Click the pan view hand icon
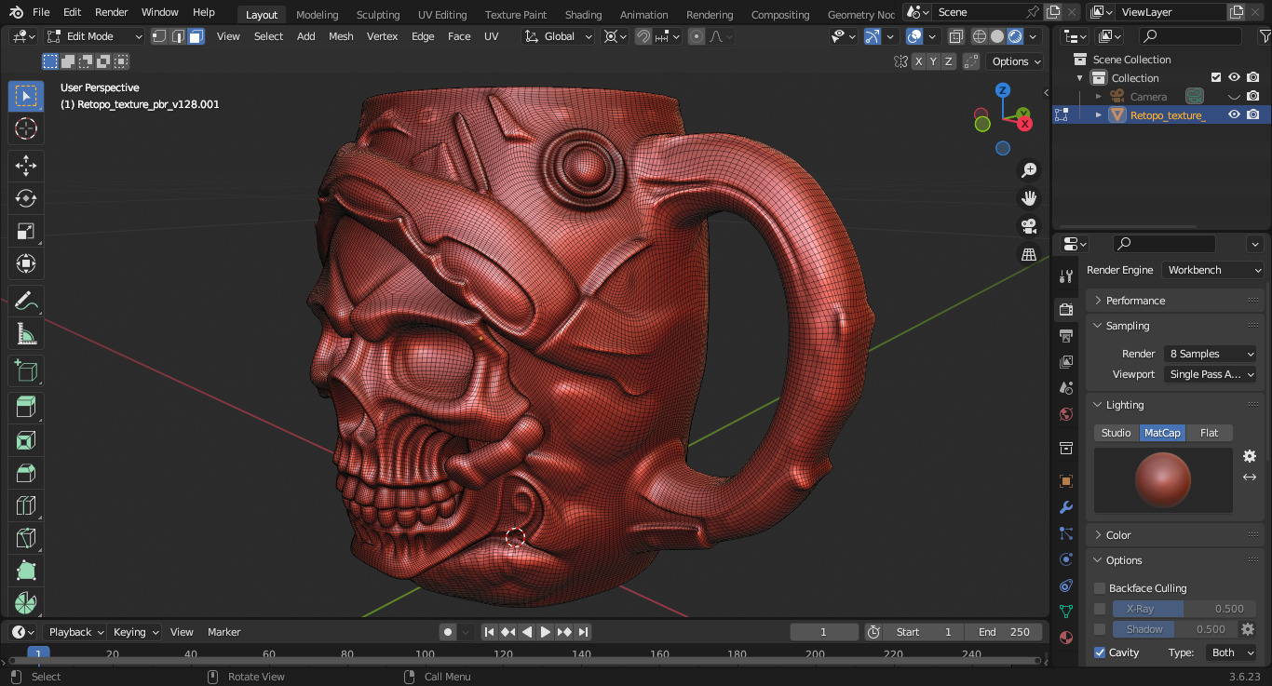1272x686 pixels. point(1029,198)
